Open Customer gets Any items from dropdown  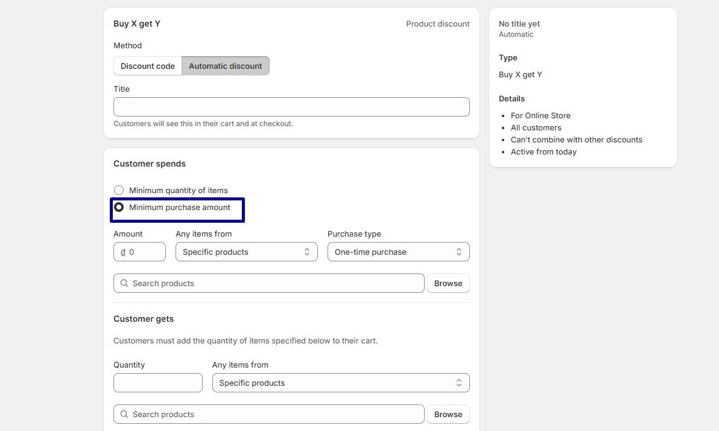pos(341,383)
